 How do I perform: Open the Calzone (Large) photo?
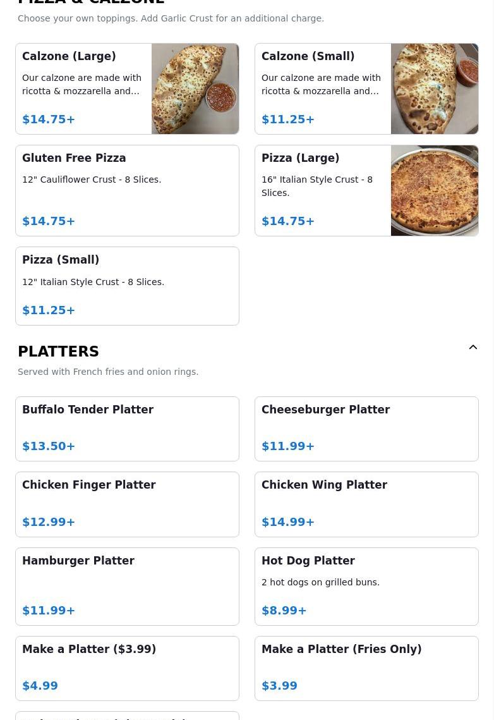[x=195, y=88]
